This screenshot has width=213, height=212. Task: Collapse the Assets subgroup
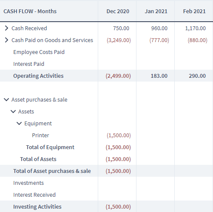pyautogui.click(x=13, y=111)
